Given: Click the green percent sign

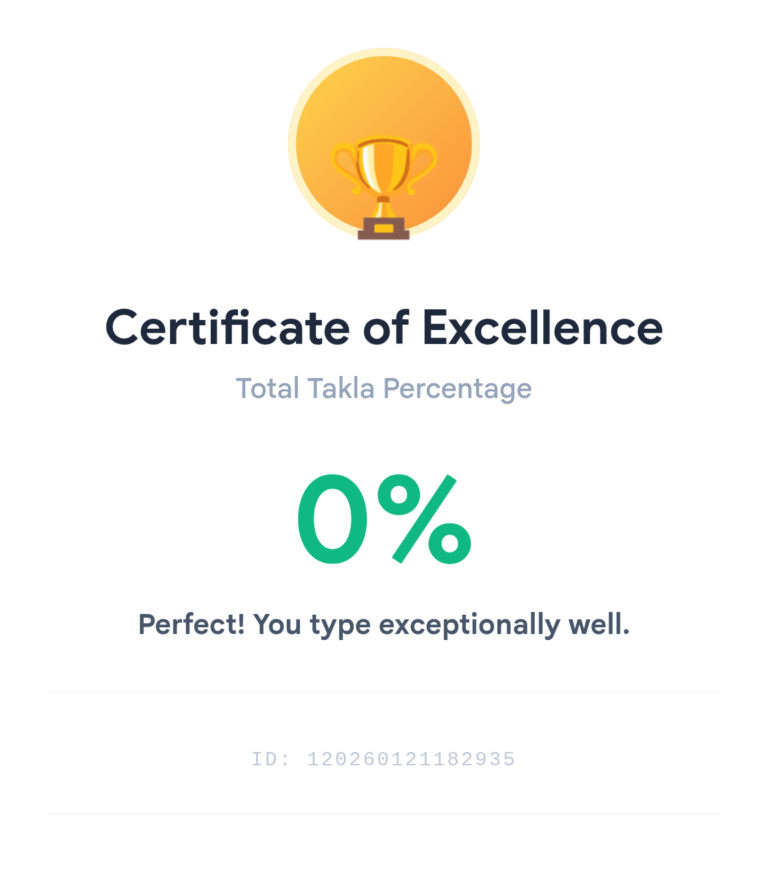Looking at the screenshot, I should (x=424, y=519).
